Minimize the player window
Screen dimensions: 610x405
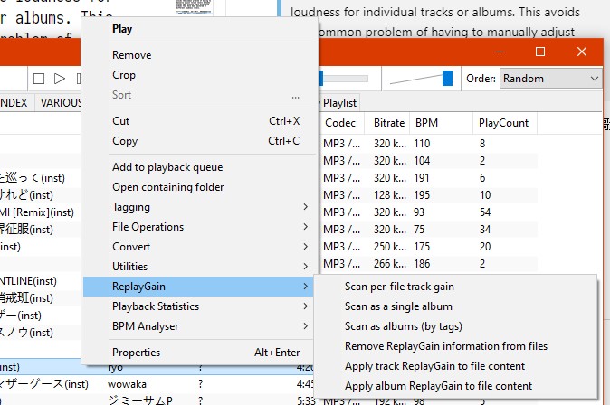(x=500, y=52)
